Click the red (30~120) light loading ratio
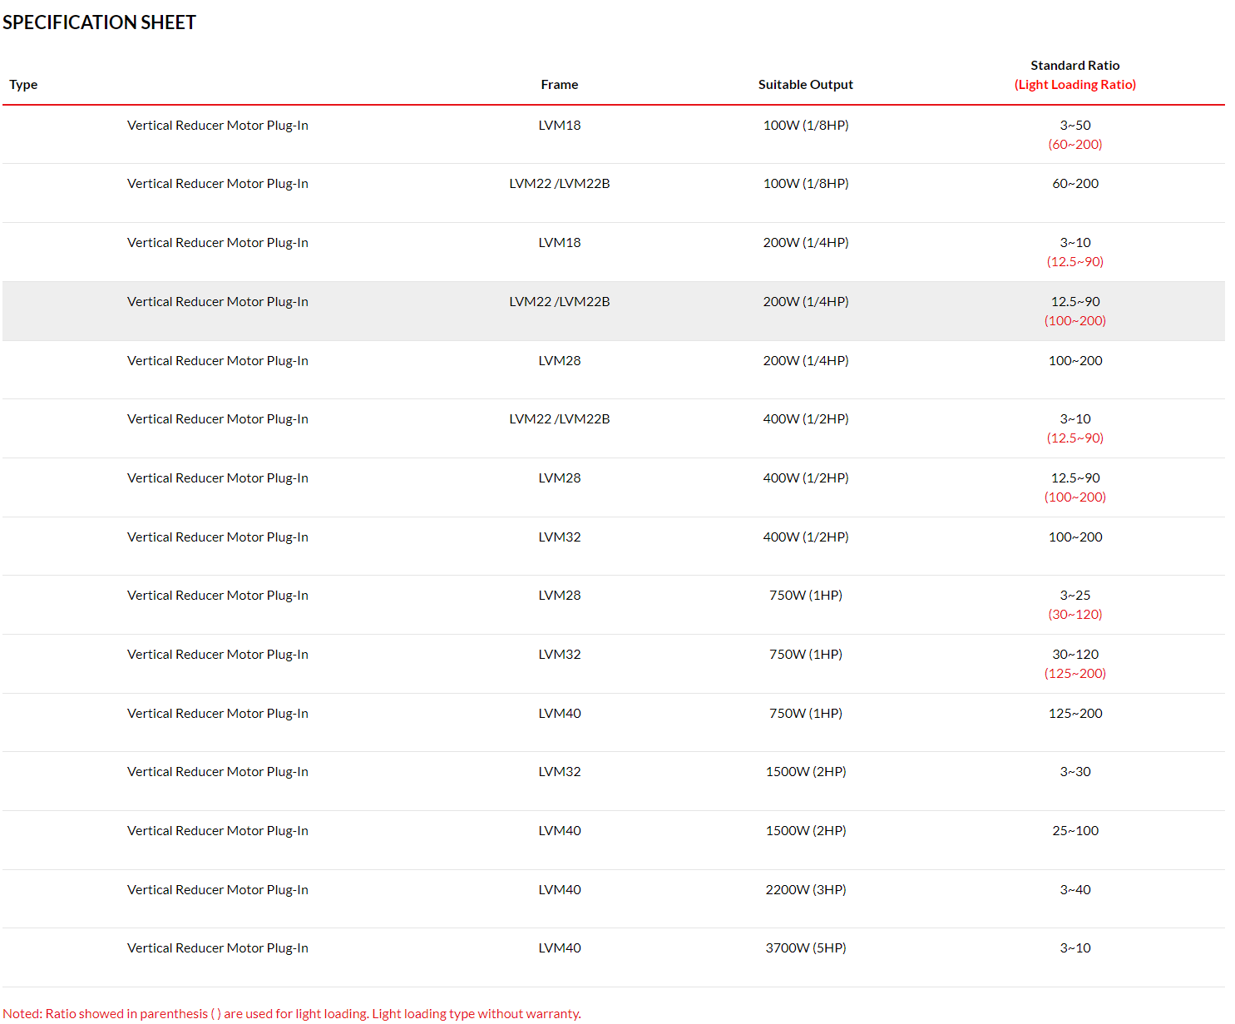The height and width of the screenshot is (1024, 1235). [x=1075, y=615]
